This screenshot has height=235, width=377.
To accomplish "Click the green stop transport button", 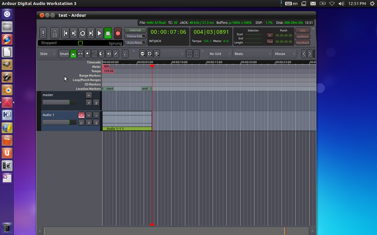I will point(108,33).
